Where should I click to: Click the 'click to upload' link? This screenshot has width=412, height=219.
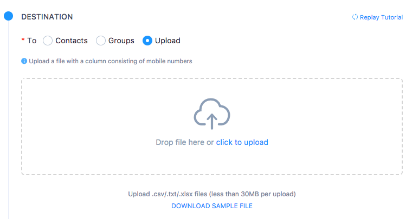(x=242, y=142)
